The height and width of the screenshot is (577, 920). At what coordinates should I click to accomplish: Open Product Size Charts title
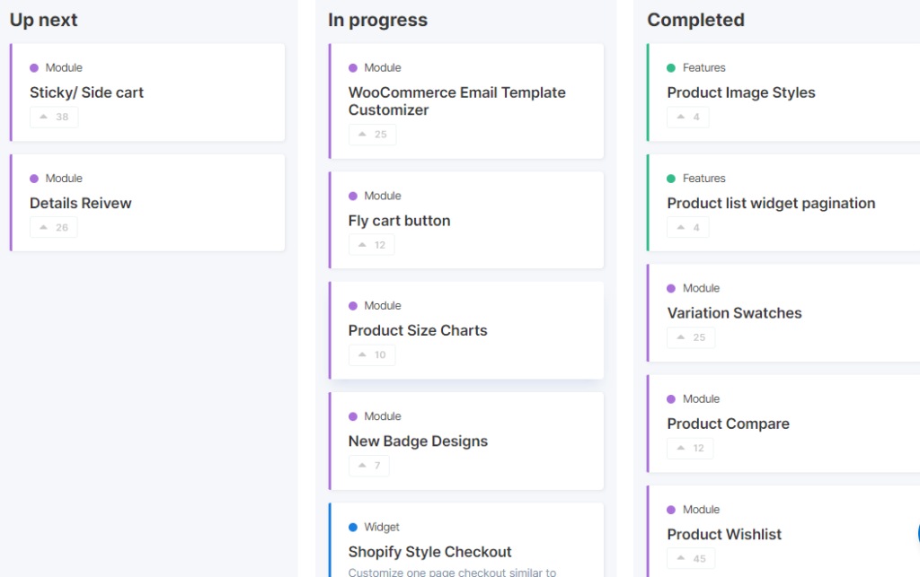click(x=417, y=330)
